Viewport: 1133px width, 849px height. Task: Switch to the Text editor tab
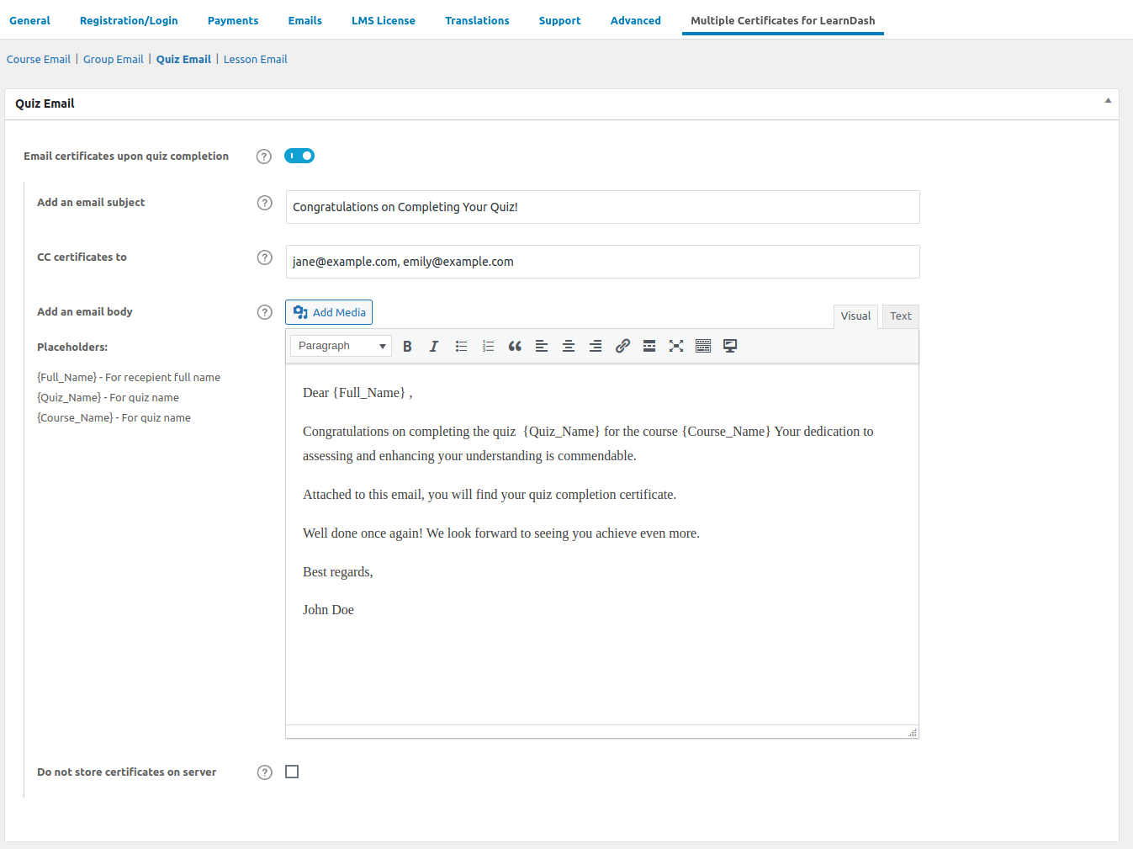pyautogui.click(x=900, y=316)
